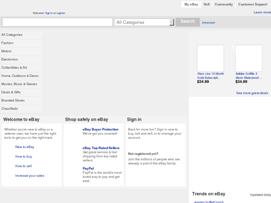271x203 pixels.
Task: Open Branded Stores category
Action: click(x=22, y=101)
